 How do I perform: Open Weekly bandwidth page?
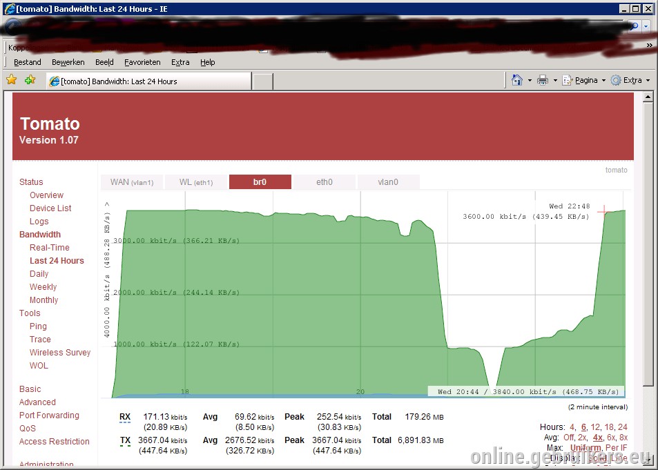(x=43, y=286)
